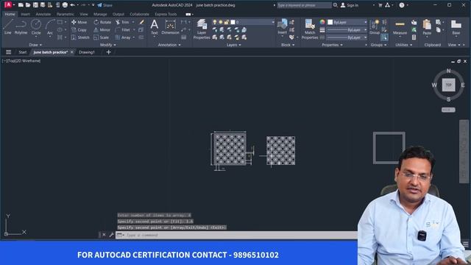Expand the Draw panel
Viewport: 471px width, 265px height.
click(x=35, y=45)
